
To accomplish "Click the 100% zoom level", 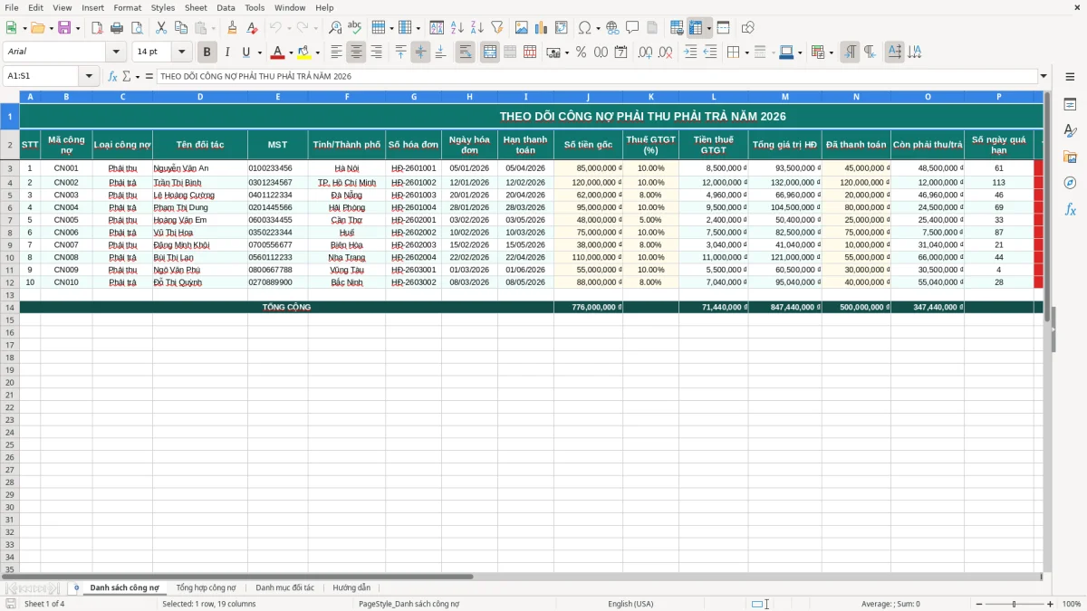I will coord(1072,604).
